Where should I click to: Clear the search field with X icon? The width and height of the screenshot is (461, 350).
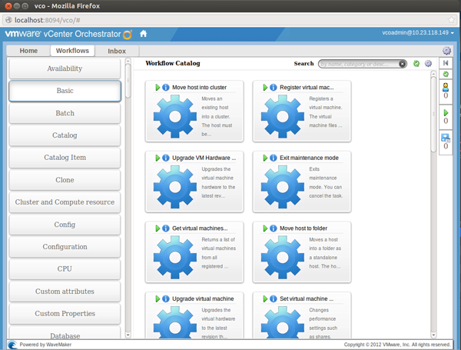[402, 64]
